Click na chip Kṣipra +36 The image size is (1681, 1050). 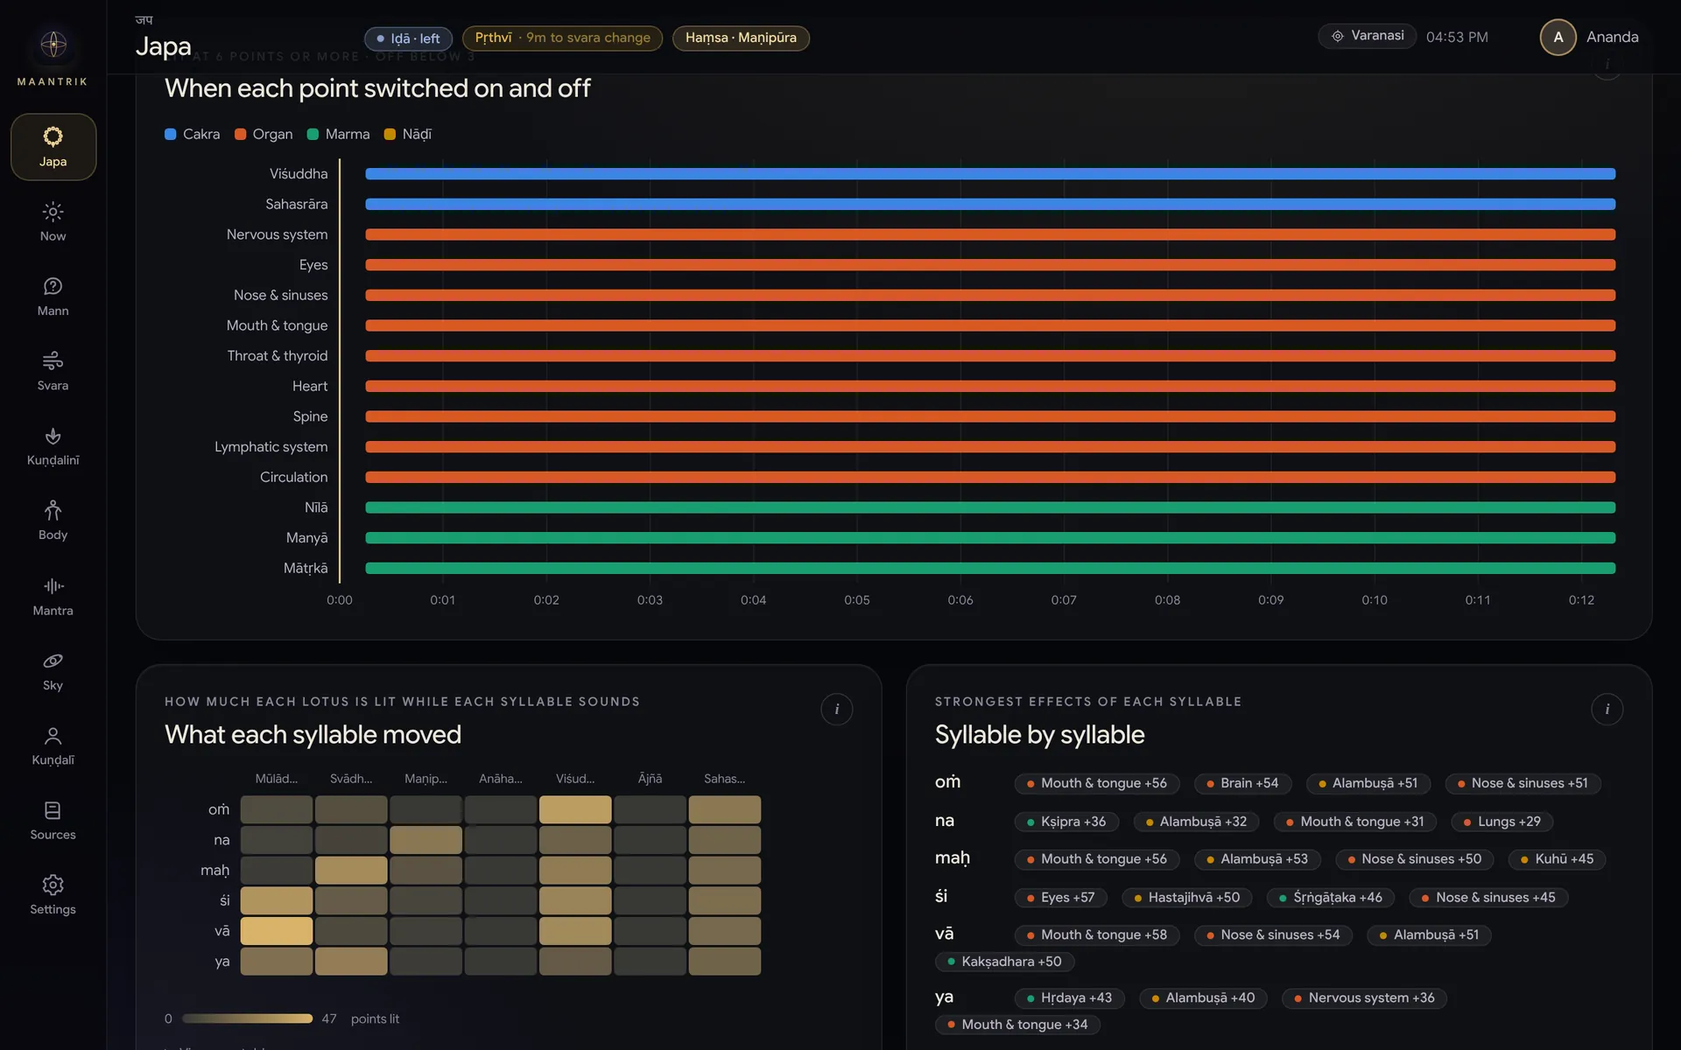click(x=1066, y=822)
